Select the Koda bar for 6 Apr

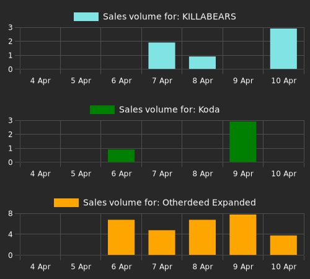tap(121, 156)
